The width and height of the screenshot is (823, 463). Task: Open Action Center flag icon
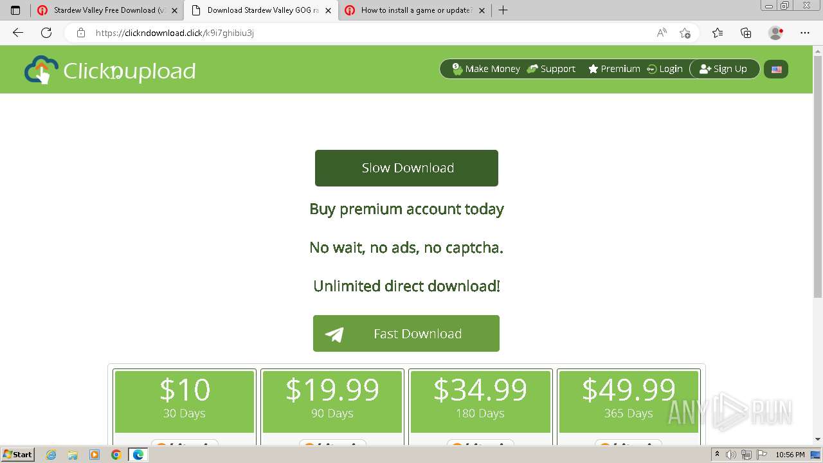[x=761, y=455]
